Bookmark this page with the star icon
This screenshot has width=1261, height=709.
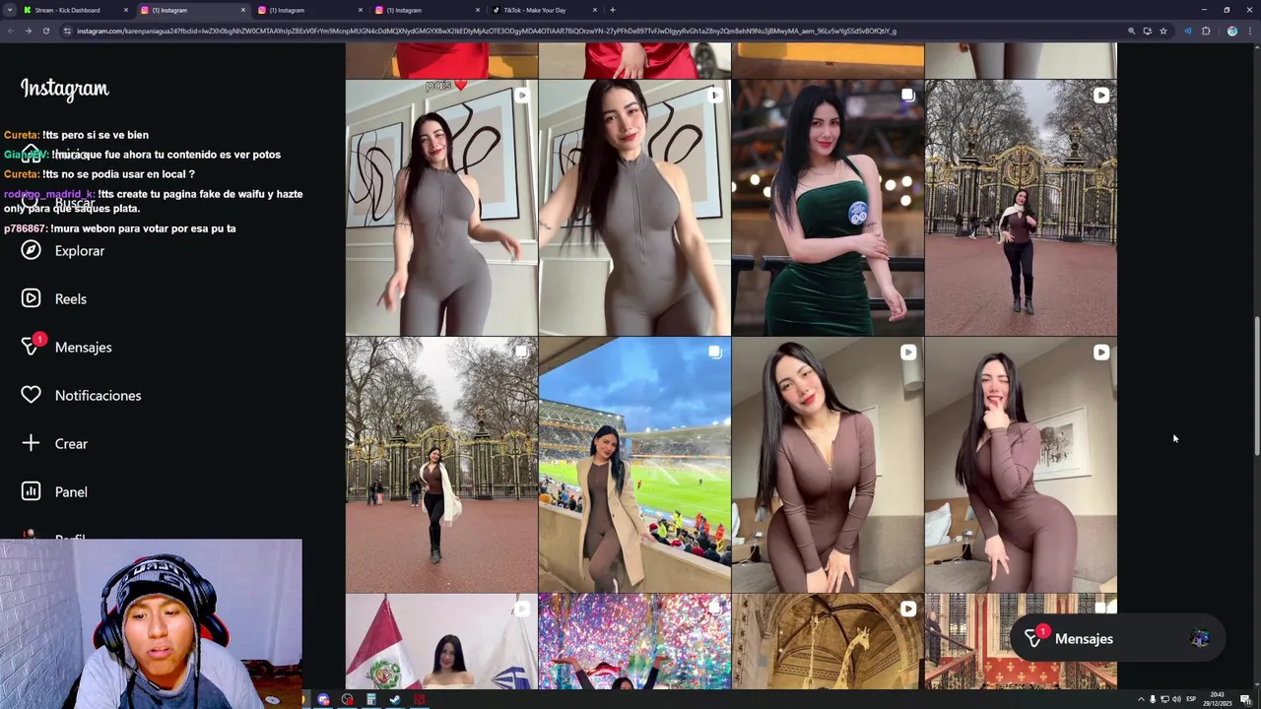point(1163,31)
